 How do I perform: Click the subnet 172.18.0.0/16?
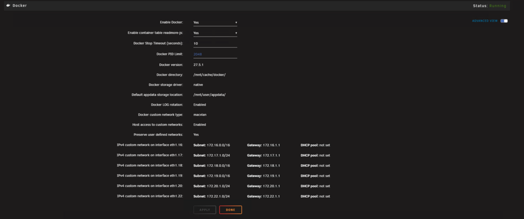pyautogui.click(x=218, y=166)
